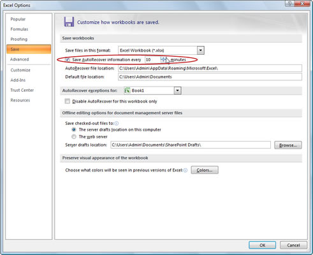Click the Browse button for server drafts
Image resolution: width=313 pixels, height=255 pixels.
[x=288, y=145]
